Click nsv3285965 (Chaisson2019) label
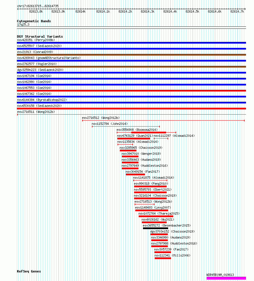254x281 pixels. pos(141,148)
